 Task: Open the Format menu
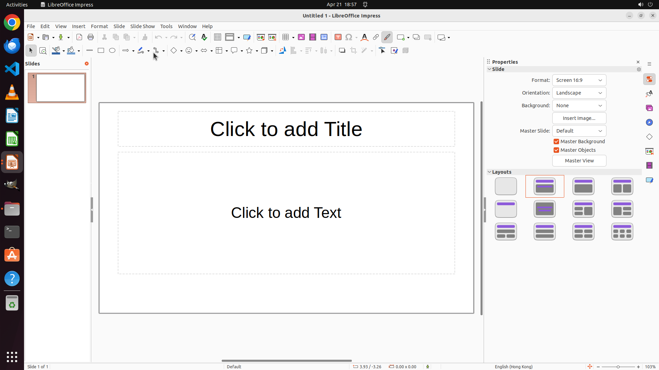[99, 26]
